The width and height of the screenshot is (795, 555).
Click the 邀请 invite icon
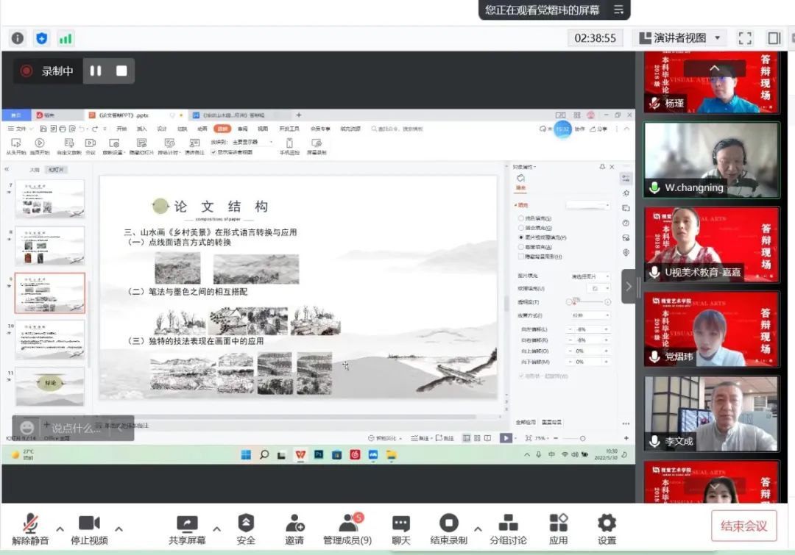(294, 523)
